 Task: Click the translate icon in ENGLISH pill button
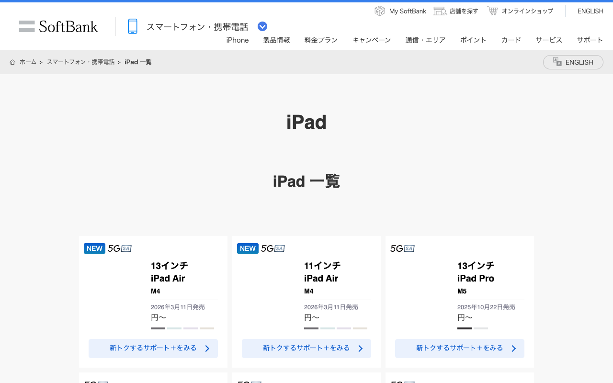tap(557, 62)
